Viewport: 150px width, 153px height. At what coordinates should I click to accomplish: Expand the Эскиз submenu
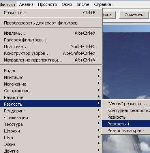point(51,144)
